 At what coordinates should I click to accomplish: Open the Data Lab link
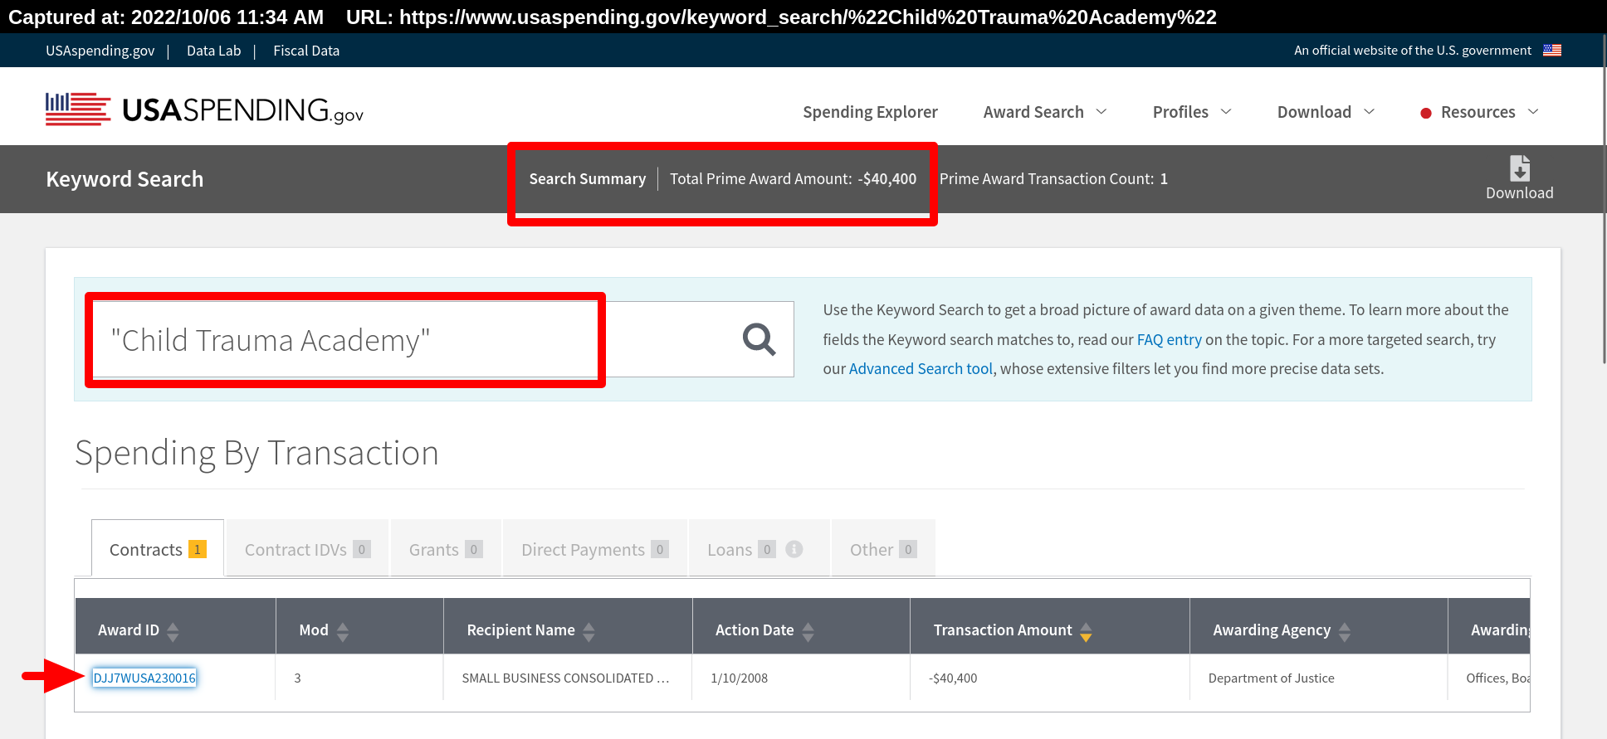click(x=214, y=51)
